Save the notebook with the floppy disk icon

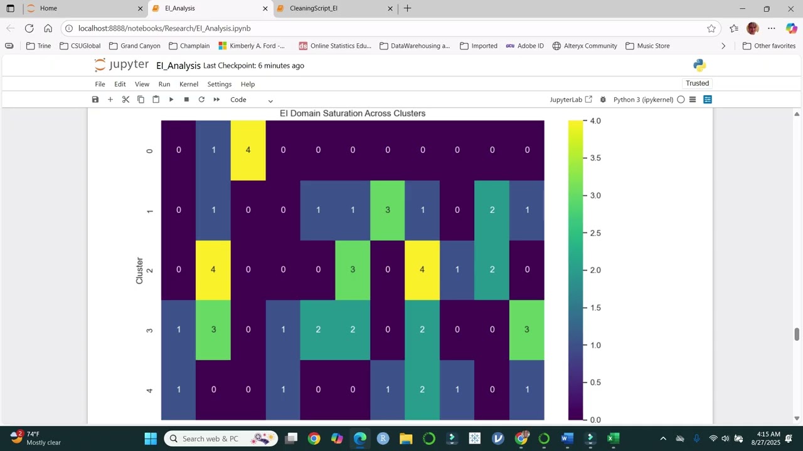point(95,100)
